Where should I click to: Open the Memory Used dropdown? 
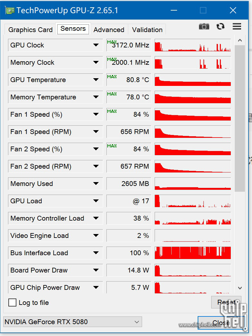coord(96,183)
